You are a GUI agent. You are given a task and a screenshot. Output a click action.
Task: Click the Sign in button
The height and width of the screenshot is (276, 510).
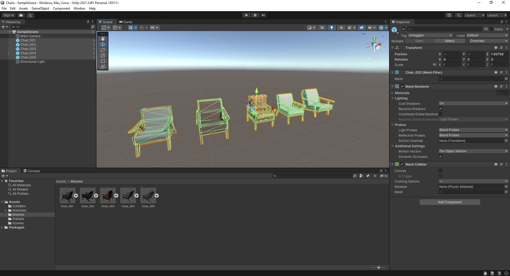(9, 15)
